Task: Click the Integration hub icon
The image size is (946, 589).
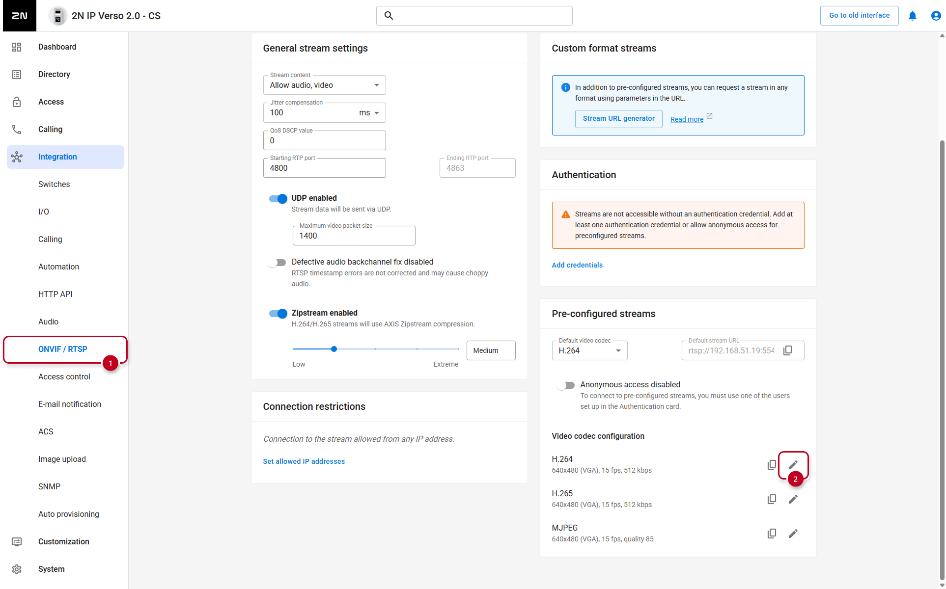Action: (17, 157)
